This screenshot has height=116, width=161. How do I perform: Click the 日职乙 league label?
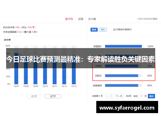click(x=99, y=76)
